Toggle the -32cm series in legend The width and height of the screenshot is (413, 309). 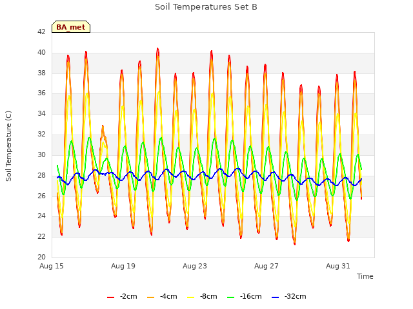289,296
